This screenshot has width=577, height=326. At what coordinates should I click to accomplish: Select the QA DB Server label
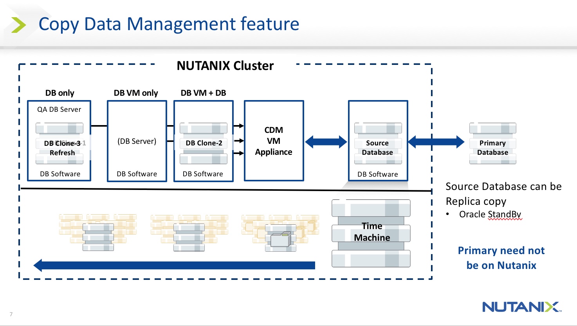click(59, 109)
